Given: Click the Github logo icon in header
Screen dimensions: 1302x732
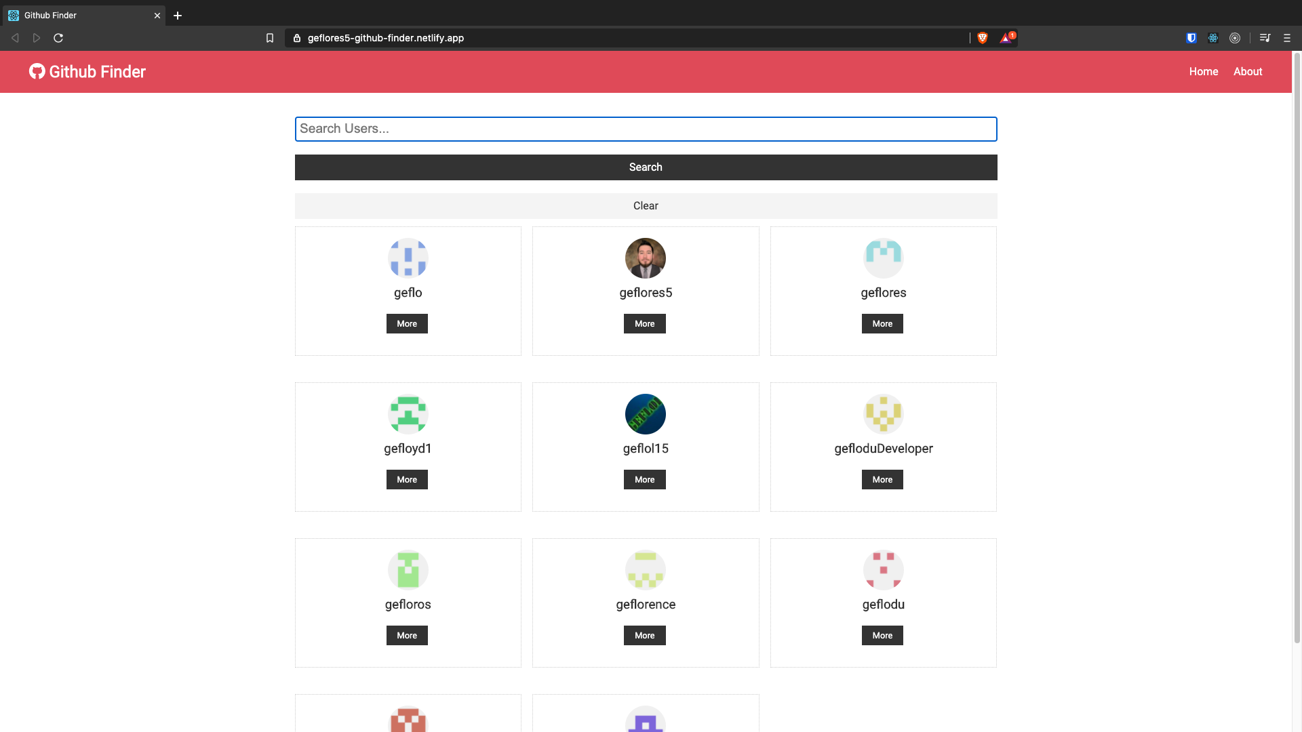Looking at the screenshot, I should click(x=37, y=71).
